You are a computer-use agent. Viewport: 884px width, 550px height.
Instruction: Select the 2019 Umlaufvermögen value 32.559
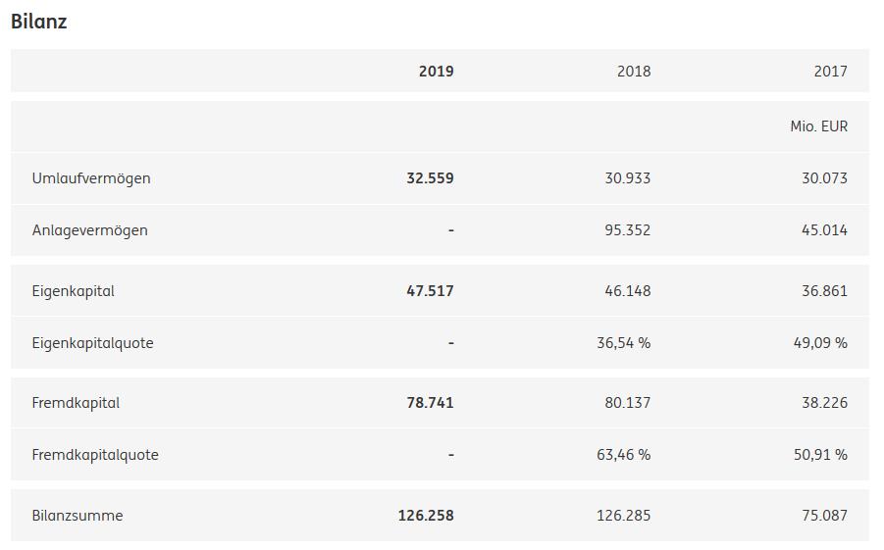pyautogui.click(x=430, y=178)
